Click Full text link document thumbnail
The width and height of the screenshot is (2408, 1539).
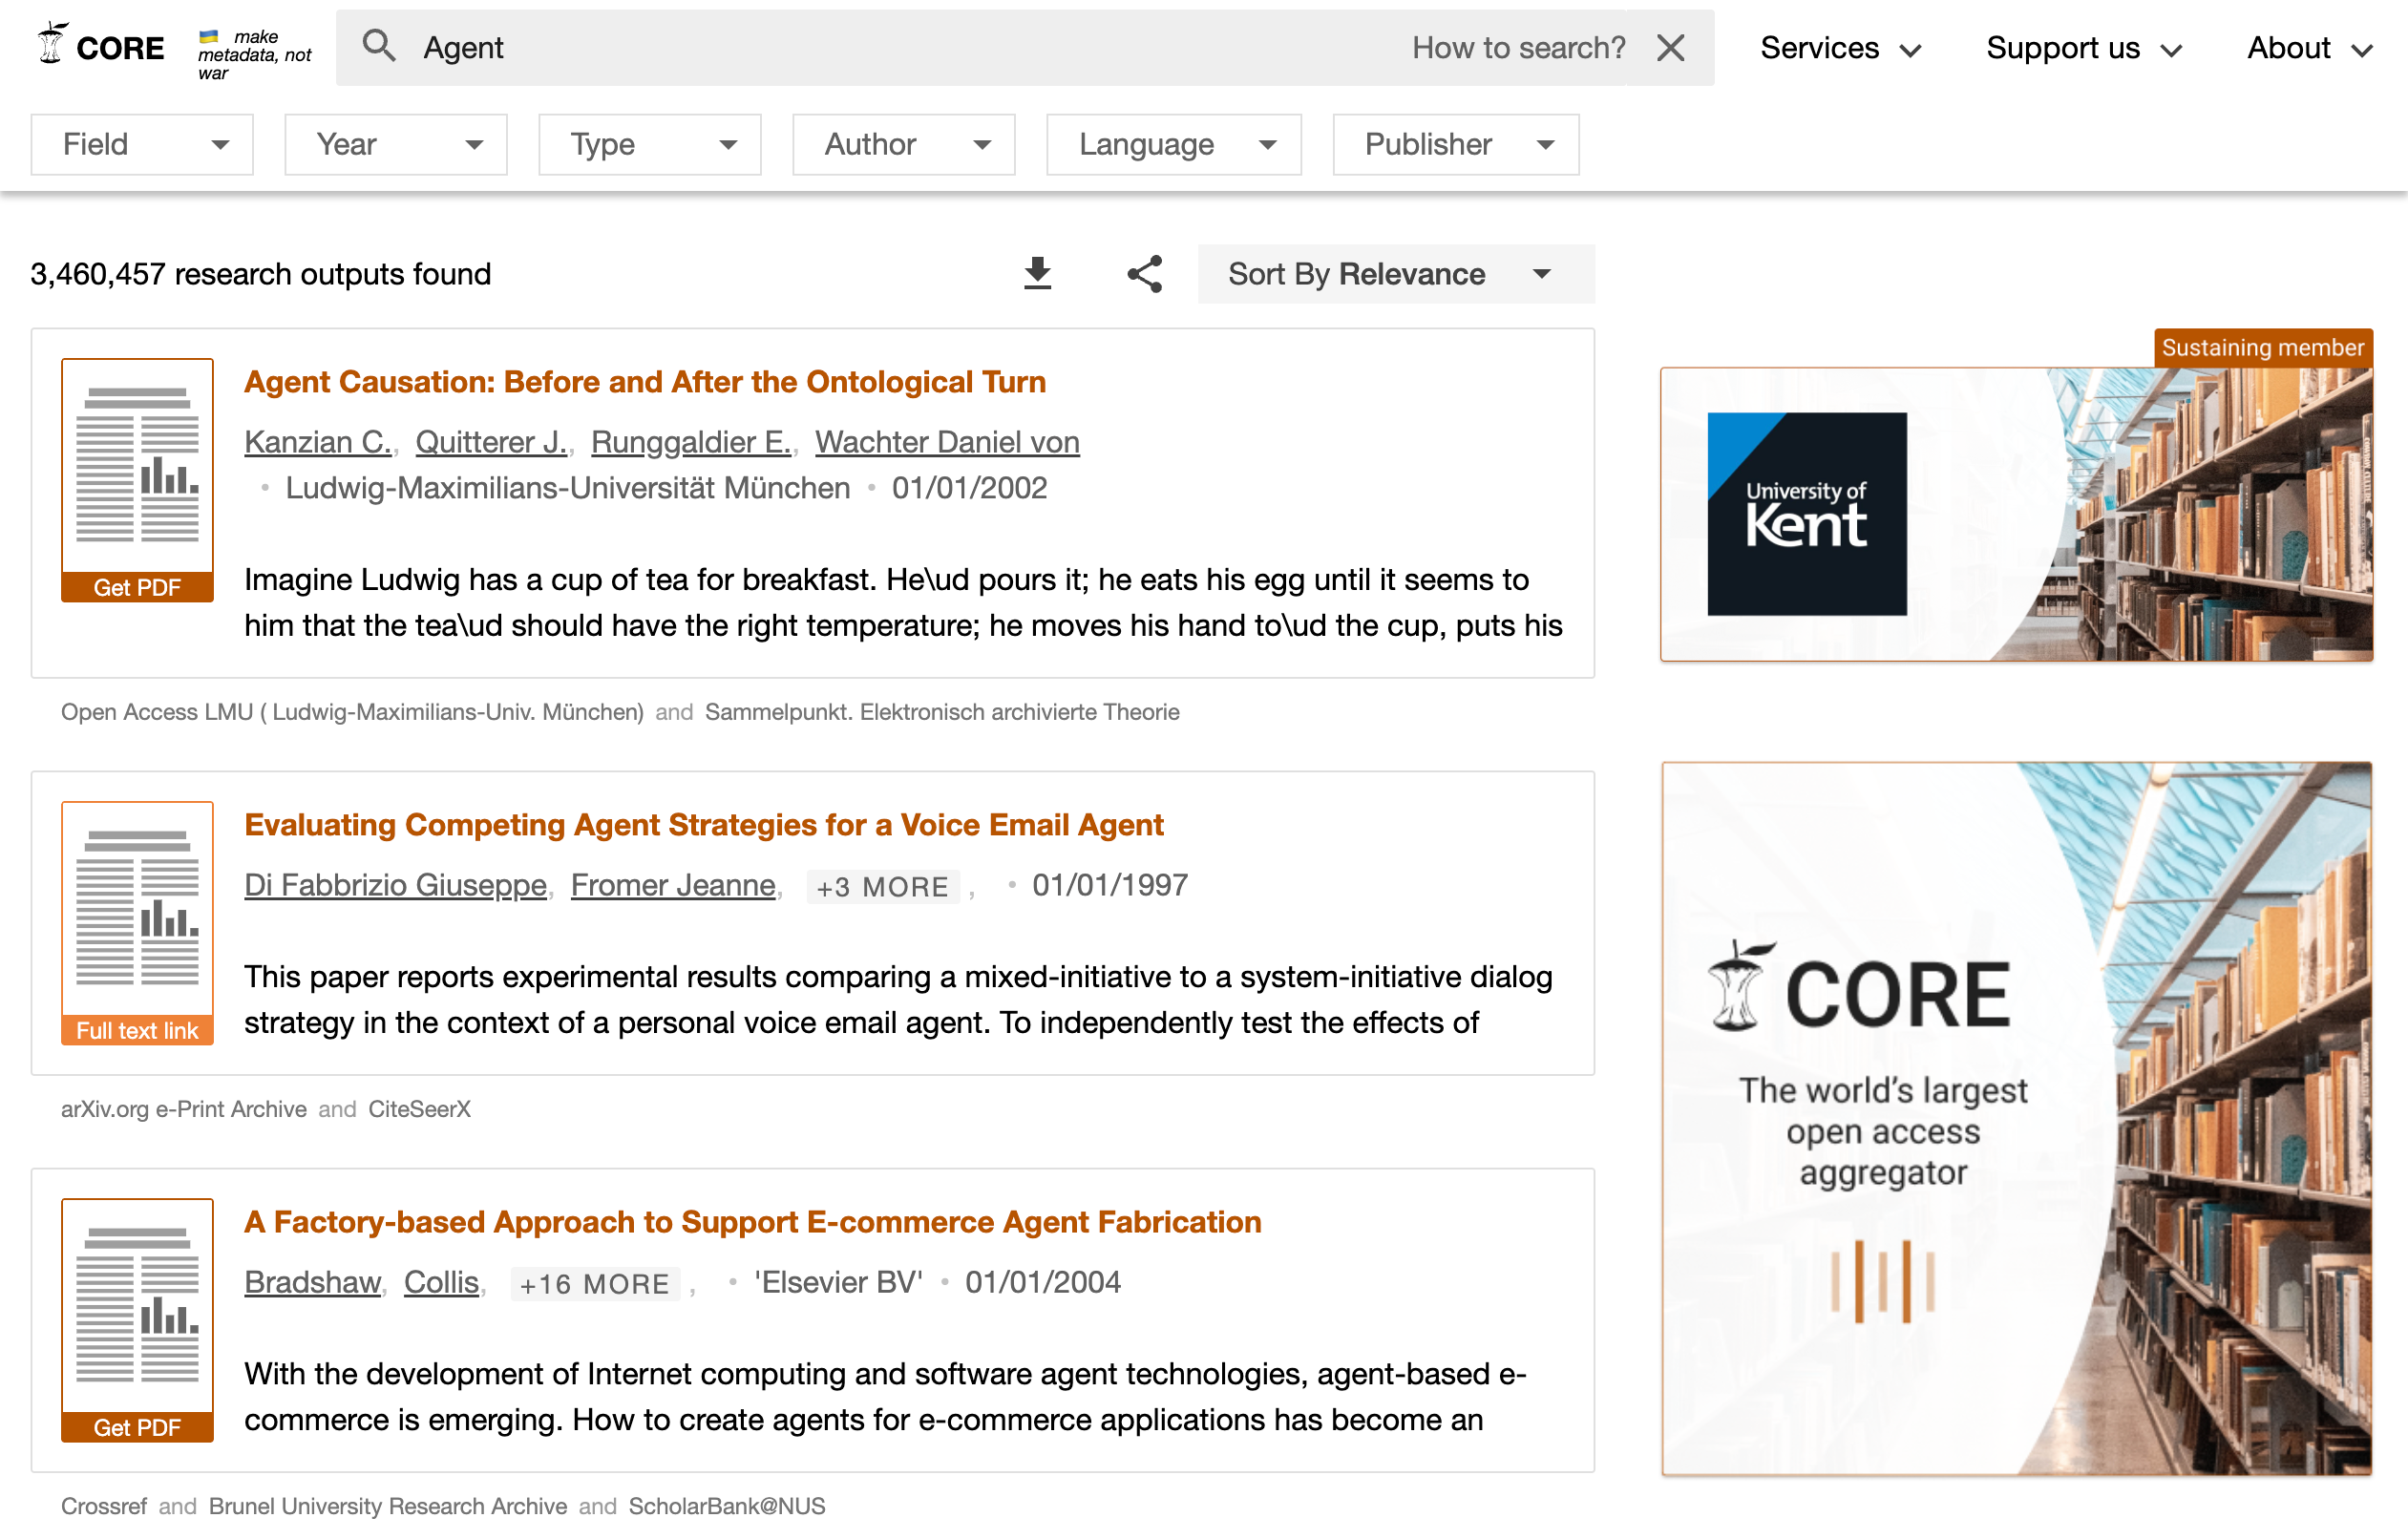[x=137, y=922]
